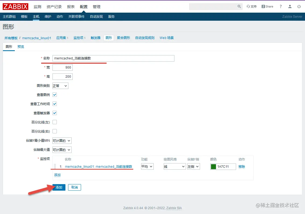The image size is (305, 214).
Task: Go to 维护 submenu
Action: tap(48, 16)
